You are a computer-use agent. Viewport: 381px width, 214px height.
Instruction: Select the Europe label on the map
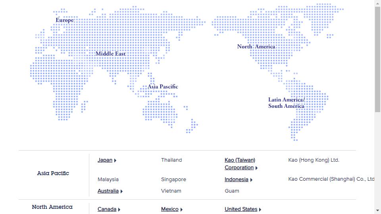(64, 20)
